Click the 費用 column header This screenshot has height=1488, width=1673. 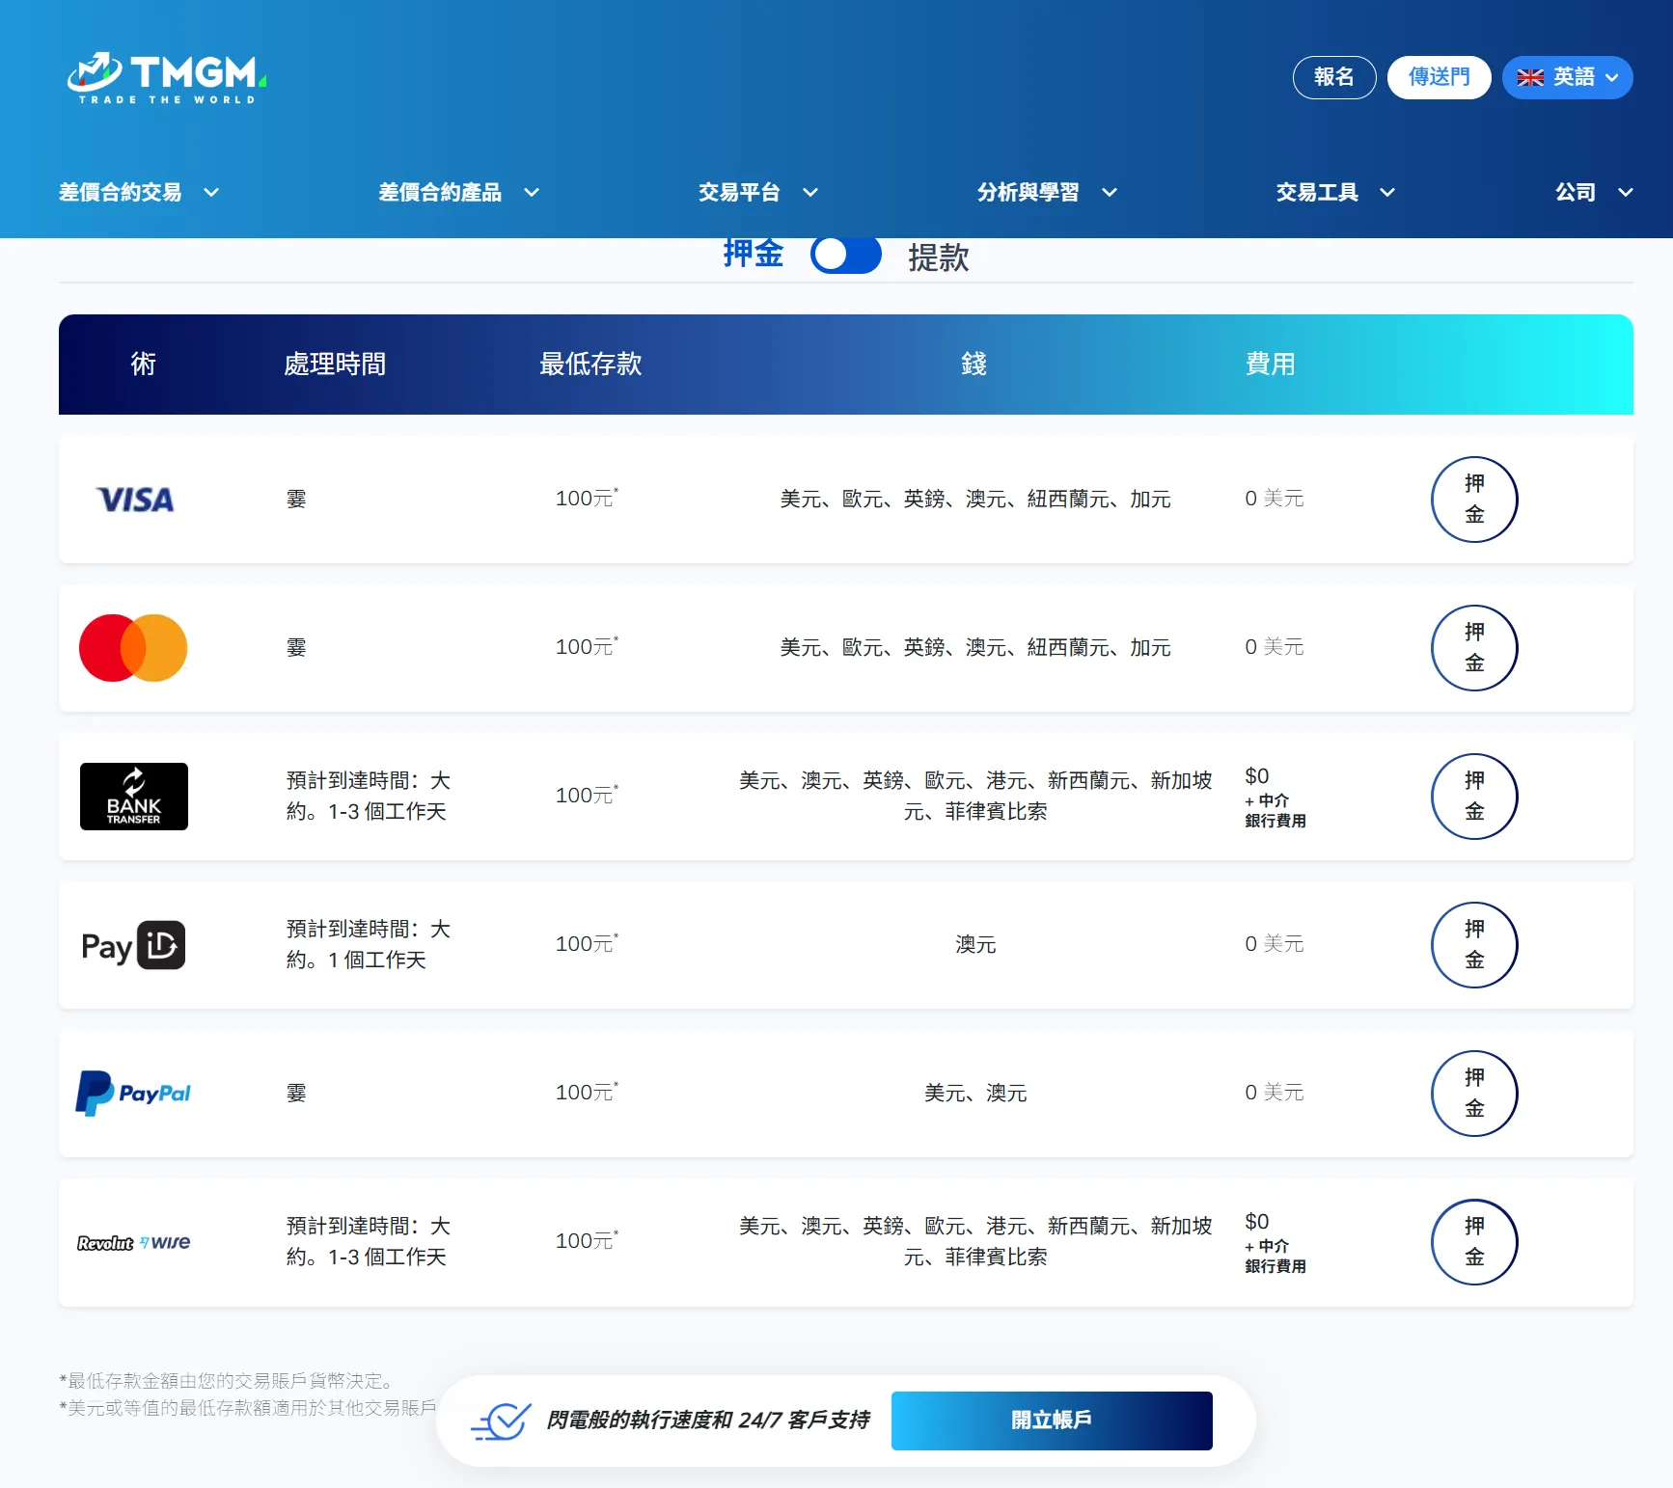[1270, 365]
